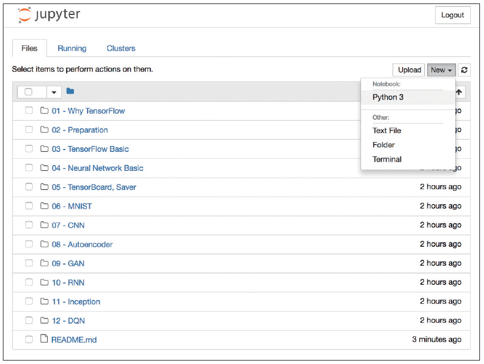Click the '3 minutes ago' timestamp for README.md

[x=437, y=339]
